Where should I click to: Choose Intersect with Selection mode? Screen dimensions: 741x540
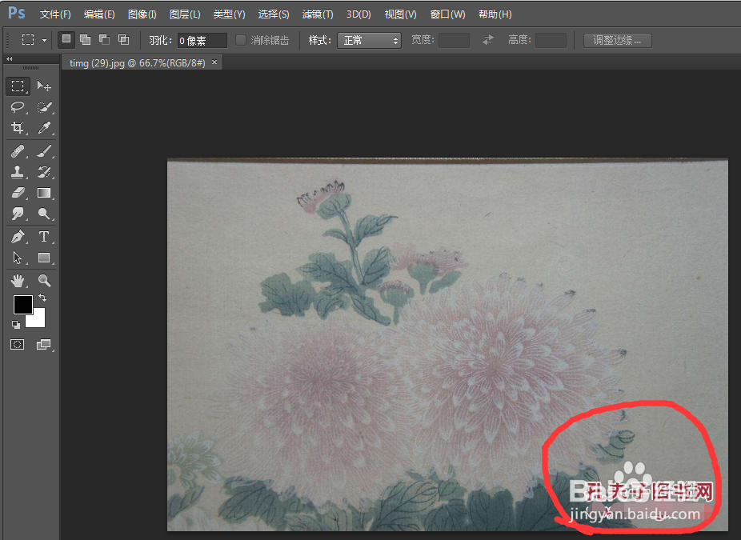pos(123,40)
